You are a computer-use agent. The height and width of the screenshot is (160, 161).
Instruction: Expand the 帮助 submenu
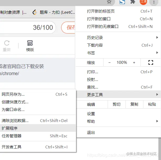pos(118,121)
